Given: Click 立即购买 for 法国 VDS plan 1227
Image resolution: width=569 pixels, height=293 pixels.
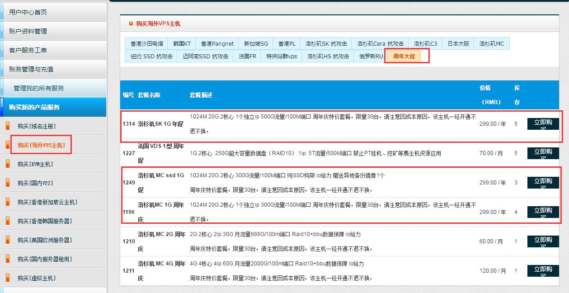Looking at the screenshot, I should click(x=543, y=153).
